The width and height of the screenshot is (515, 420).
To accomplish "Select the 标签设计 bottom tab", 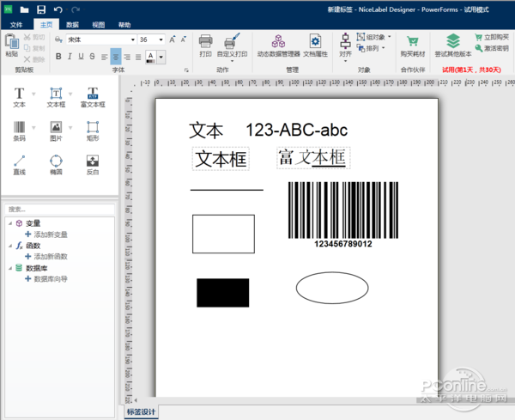I will [142, 411].
